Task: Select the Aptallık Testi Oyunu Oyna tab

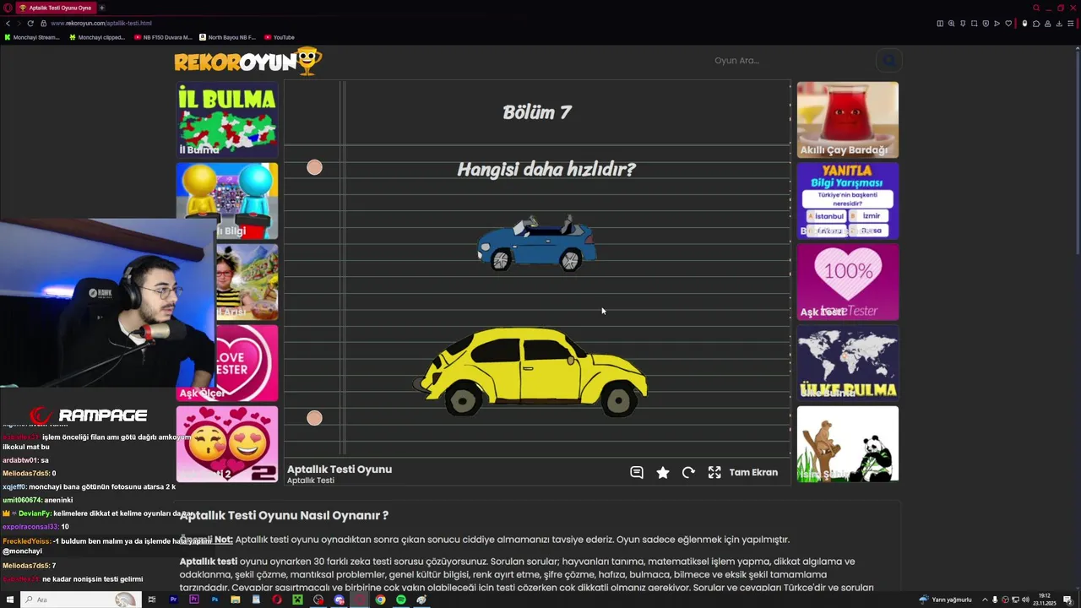Action: click(56, 8)
